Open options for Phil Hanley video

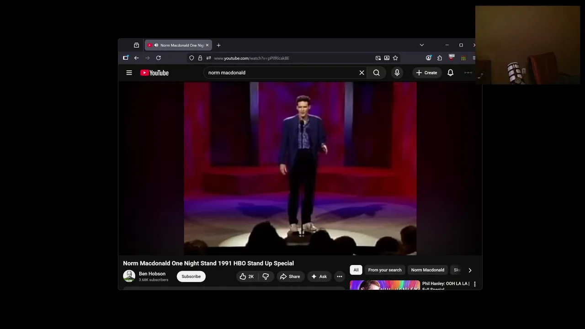474,284
